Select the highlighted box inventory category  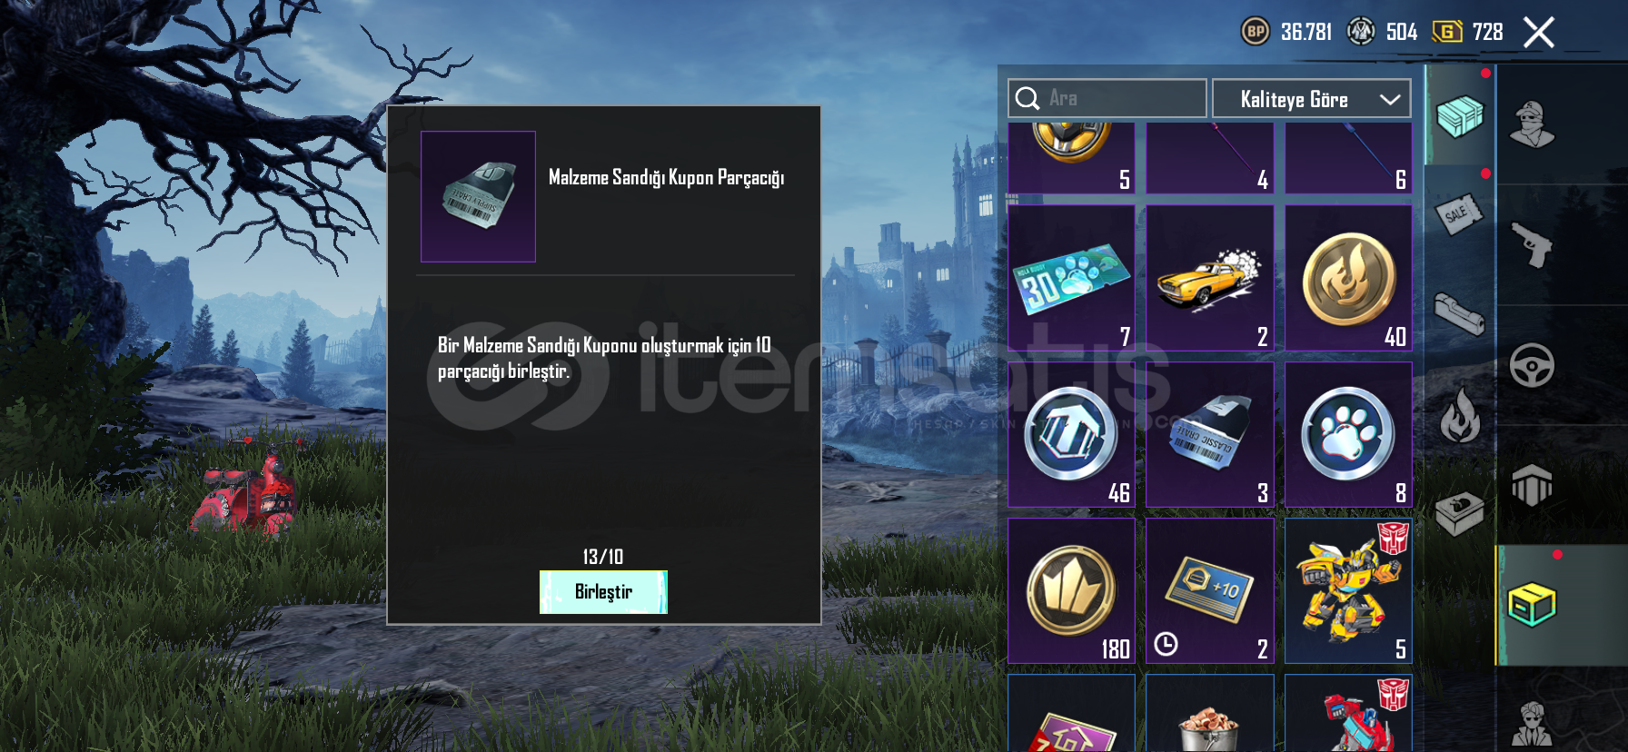1533,605
